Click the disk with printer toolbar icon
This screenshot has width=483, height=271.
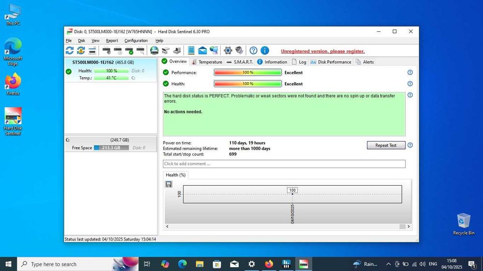(177, 51)
